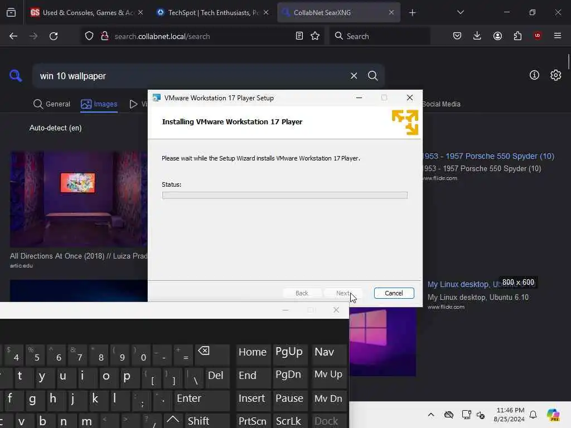
Task: Tap the Nav key on on-screen keyboard
Action: (x=329, y=354)
